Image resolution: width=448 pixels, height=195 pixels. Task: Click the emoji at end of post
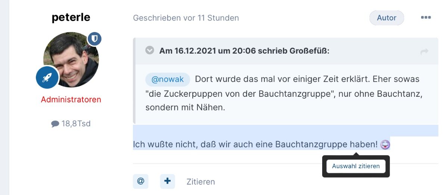click(385, 144)
